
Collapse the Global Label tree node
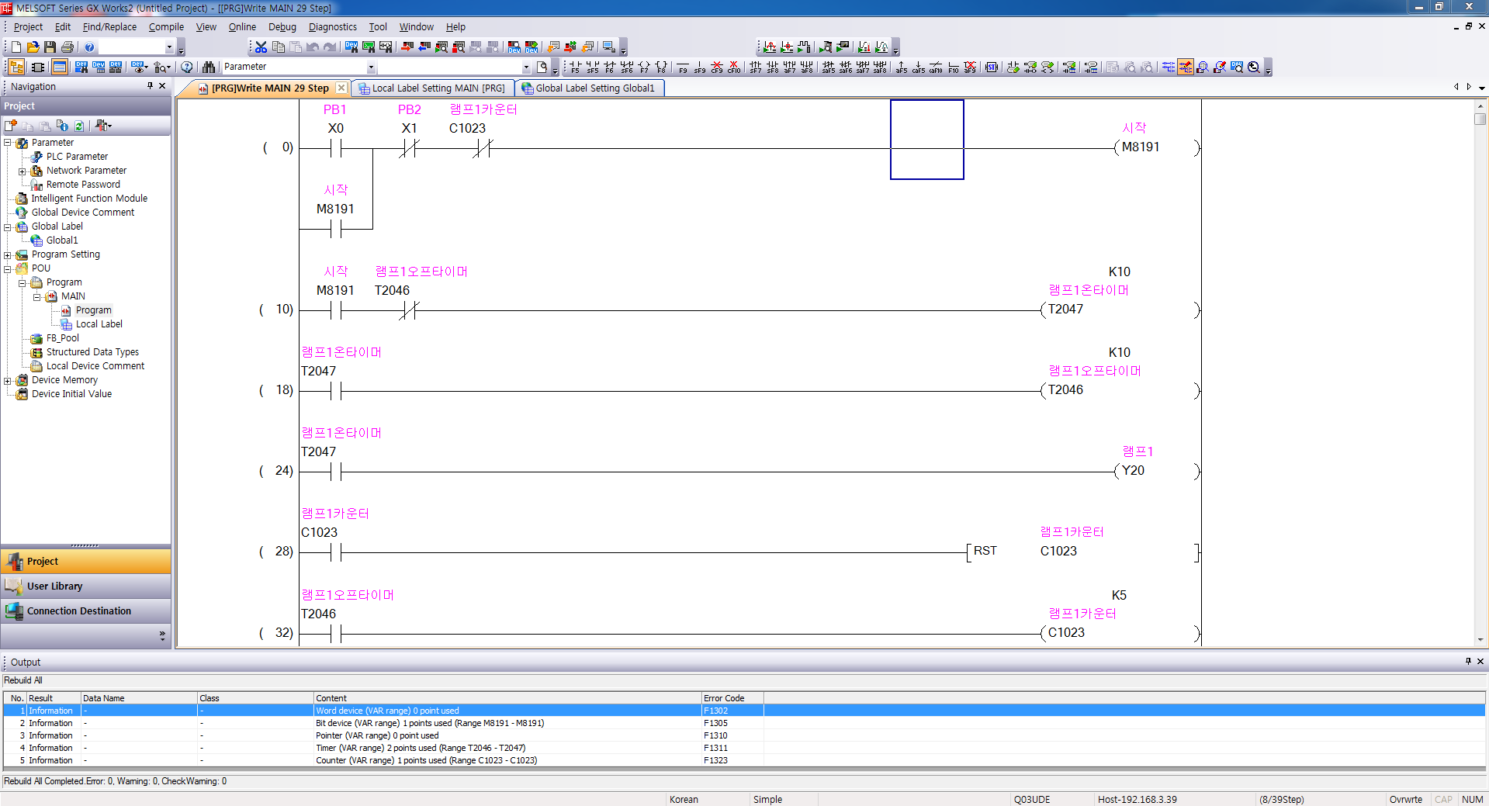8,227
